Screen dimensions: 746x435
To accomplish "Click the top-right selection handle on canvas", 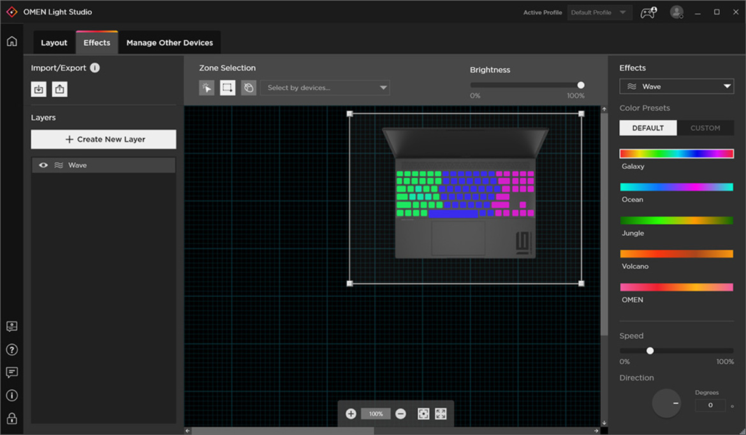I will point(581,113).
